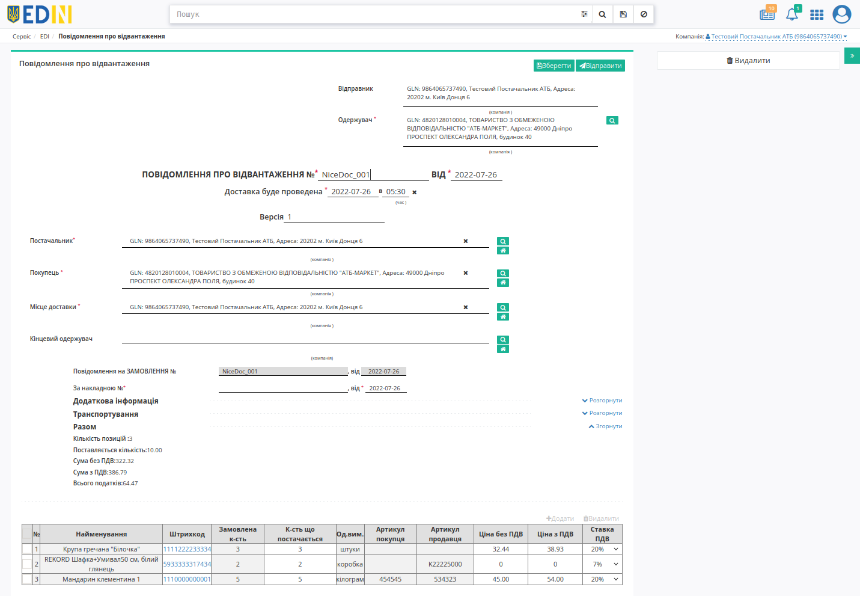This screenshot has width=860, height=596.
Task: Click home icon next to Покупець
Action: pos(503,282)
